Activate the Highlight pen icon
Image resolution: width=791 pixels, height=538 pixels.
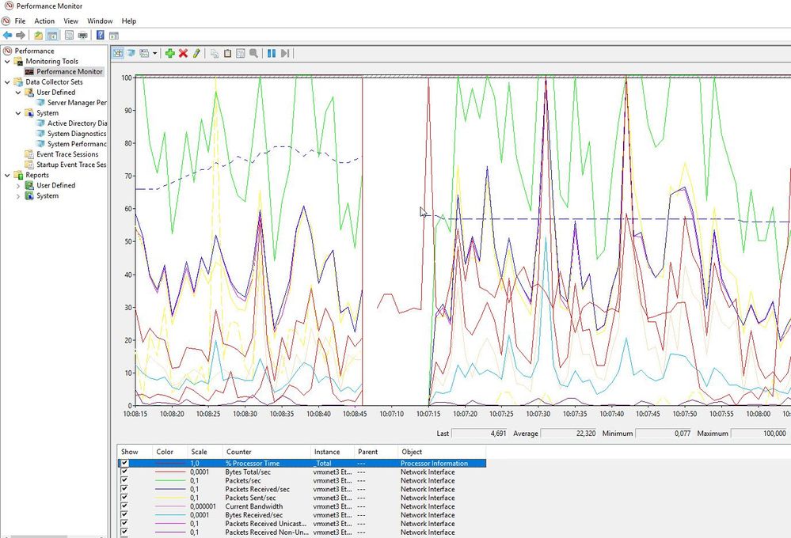pos(196,53)
